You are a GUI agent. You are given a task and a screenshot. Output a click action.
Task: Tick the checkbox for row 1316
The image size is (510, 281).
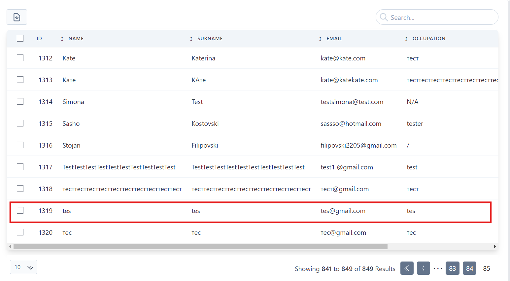click(20, 145)
